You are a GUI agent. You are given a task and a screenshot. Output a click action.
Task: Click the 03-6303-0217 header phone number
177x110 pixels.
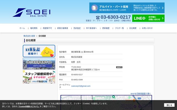coord(116,17)
